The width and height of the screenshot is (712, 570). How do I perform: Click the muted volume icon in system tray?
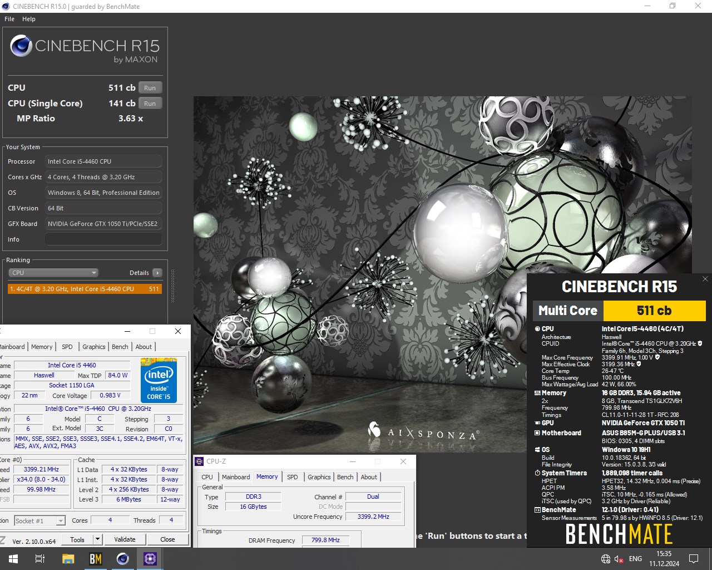(619, 559)
